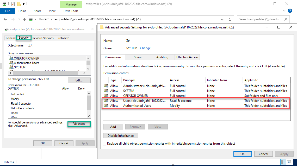Click OK in the Properties dialog

pyautogui.click(x=43, y=143)
